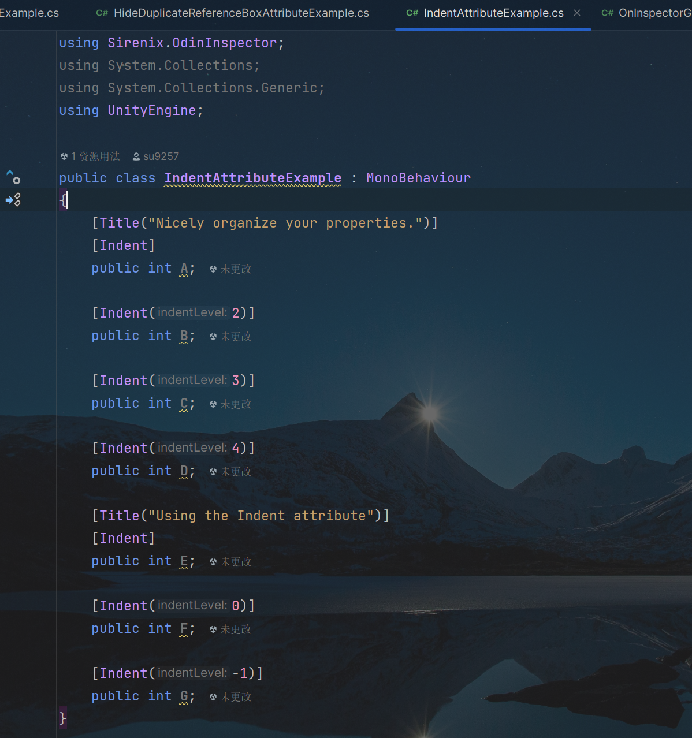Click the 'Using the Indent attribute' string
The width and height of the screenshot is (692, 738).
coord(261,516)
